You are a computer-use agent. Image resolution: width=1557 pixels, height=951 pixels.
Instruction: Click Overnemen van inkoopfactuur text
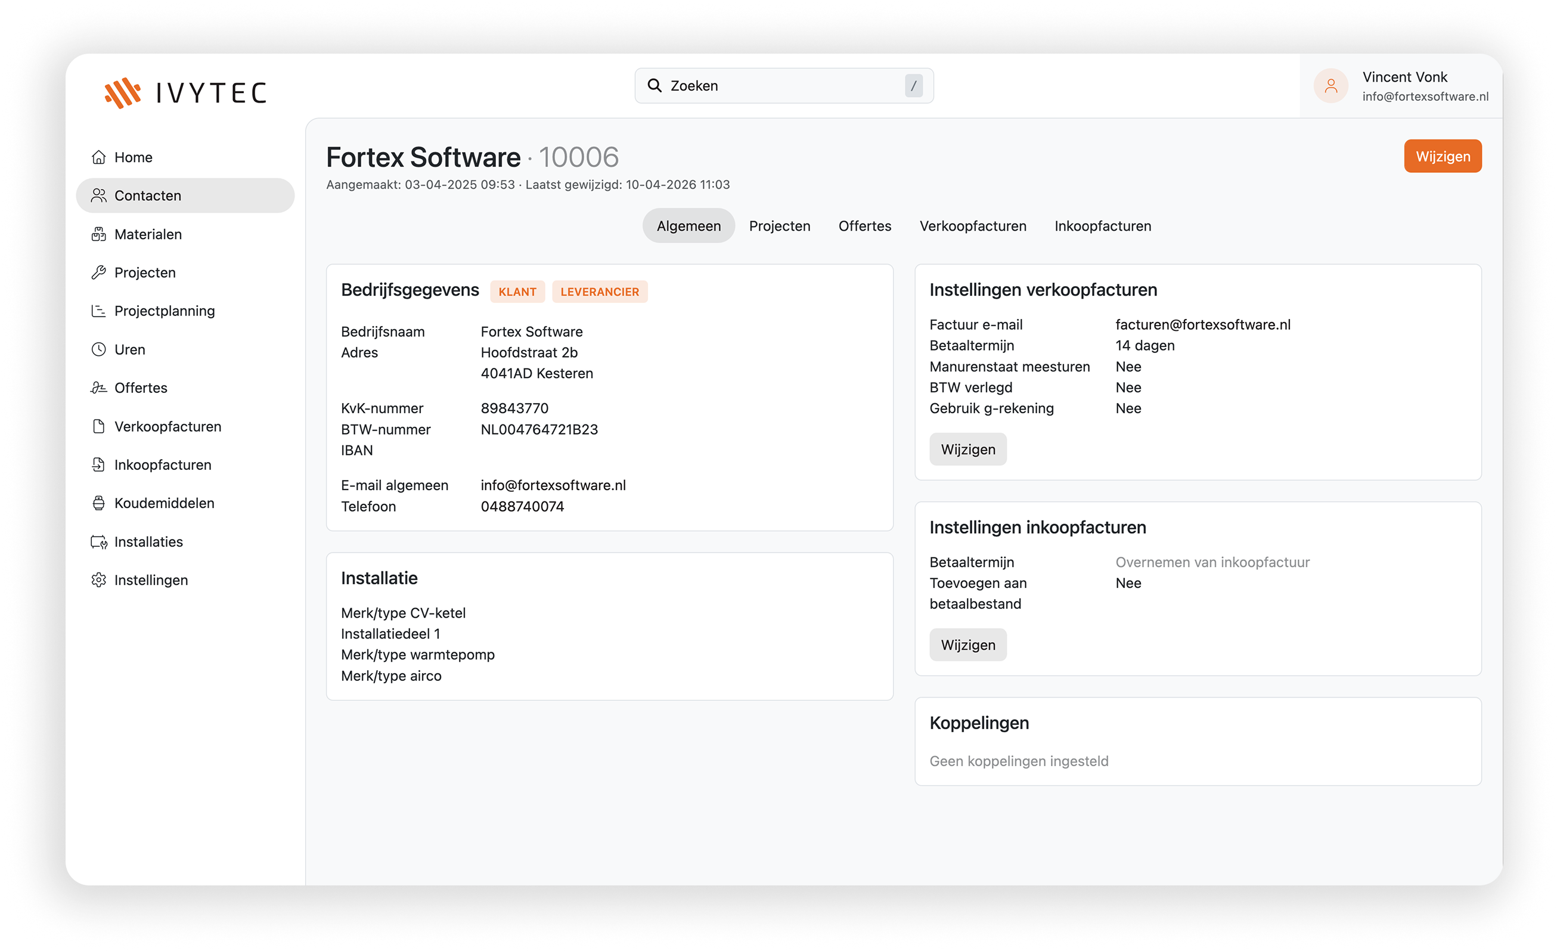coord(1212,562)
